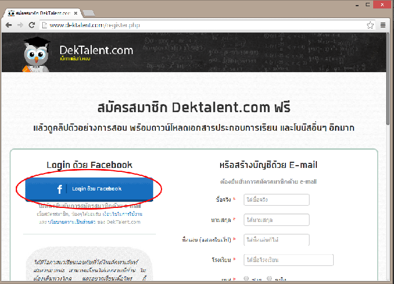Viewport: 394px width, 284px height.
Task: Focus the last name field (ใส่นามสกุล)
Action: click(276, 220)
